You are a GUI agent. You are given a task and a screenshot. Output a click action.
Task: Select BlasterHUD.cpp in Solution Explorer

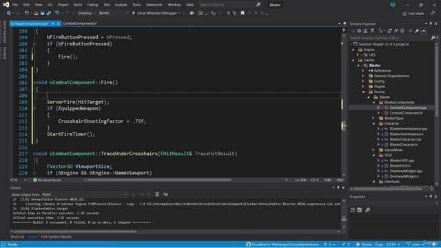pyautogui.click(x=402, y=161)
